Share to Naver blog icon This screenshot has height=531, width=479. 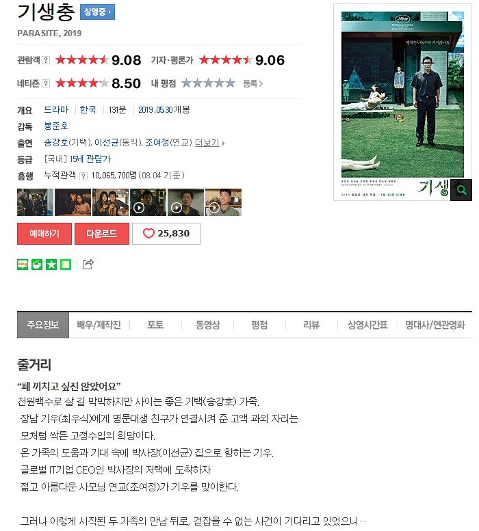pos(23,264)
